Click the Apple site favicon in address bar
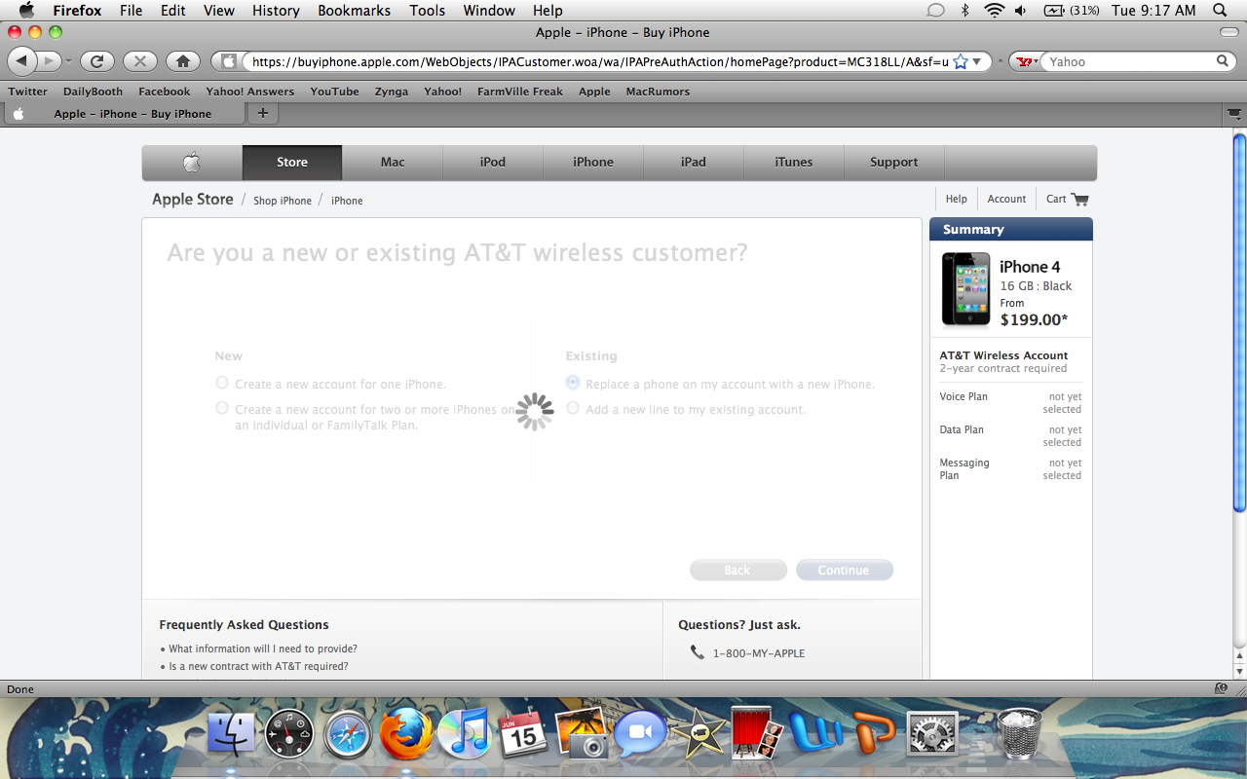Viewport: 1247px width, 779px height. [x=229, y=61]
